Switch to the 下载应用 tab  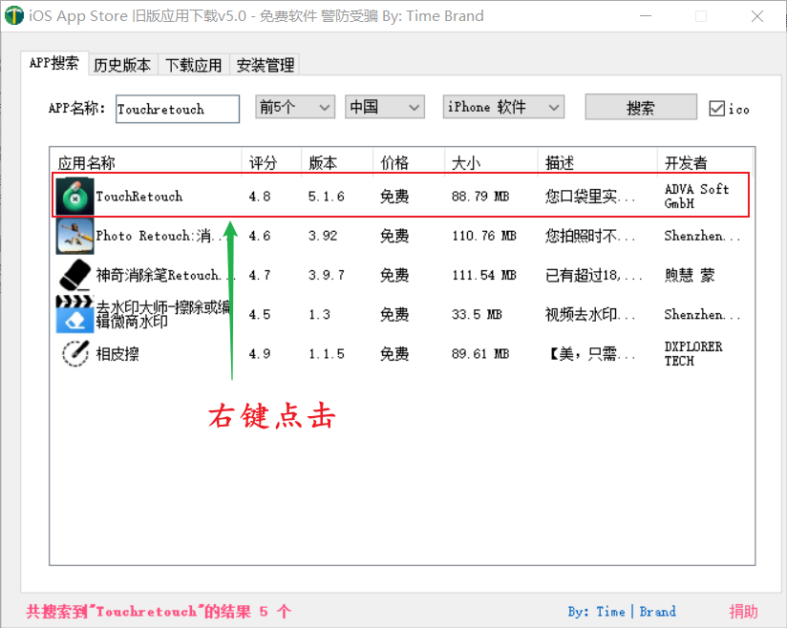tap(194, 65)
